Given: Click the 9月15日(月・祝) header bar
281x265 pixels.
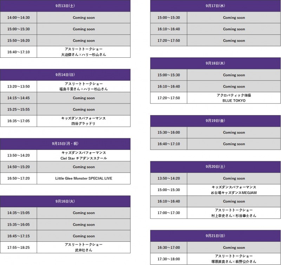Looking at the screenshot, I should (65, 144).
